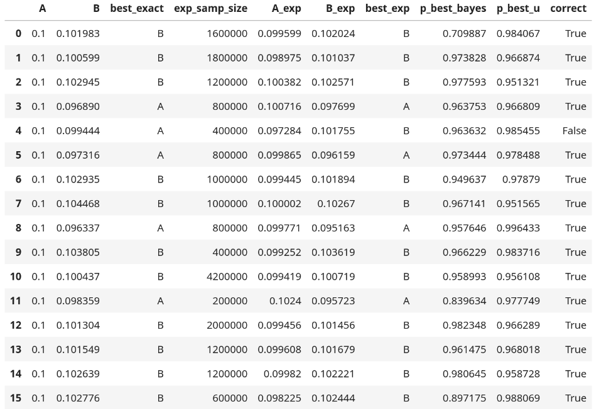
Task: Click the False value in correct column
Action: coord(574,130)
